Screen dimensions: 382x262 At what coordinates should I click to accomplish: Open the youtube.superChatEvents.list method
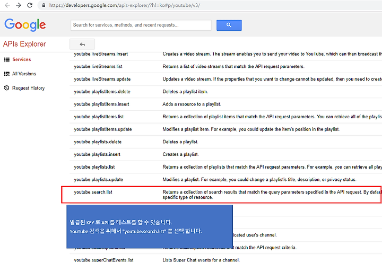[x=103, y=260]
